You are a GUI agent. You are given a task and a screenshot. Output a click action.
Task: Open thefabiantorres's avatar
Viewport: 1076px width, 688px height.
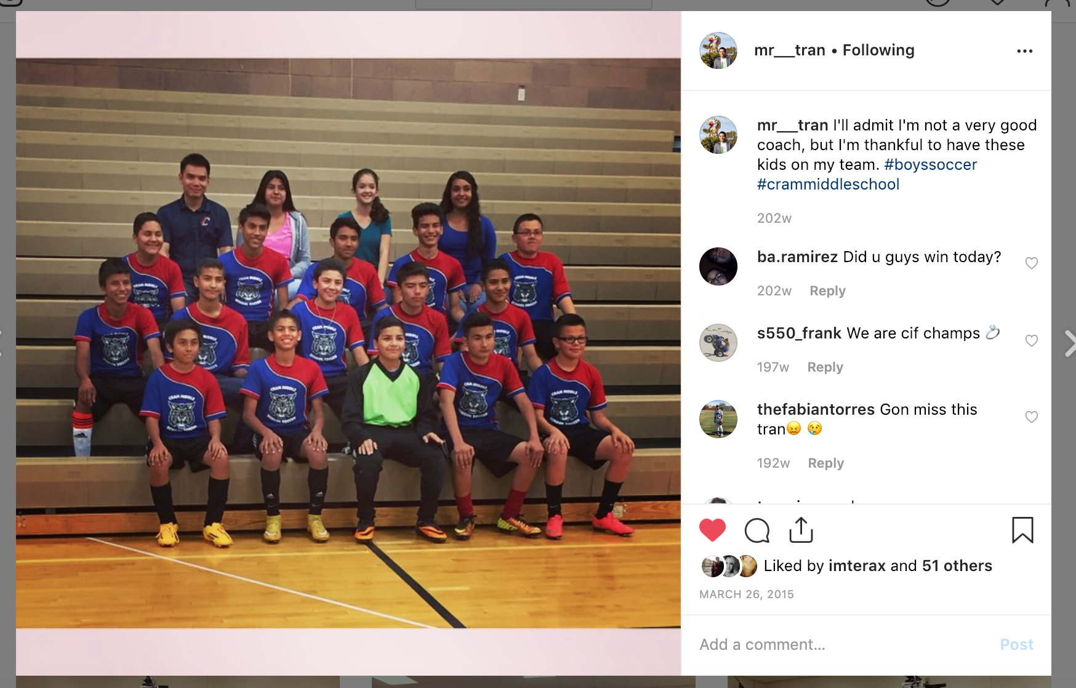click(718, 419)
